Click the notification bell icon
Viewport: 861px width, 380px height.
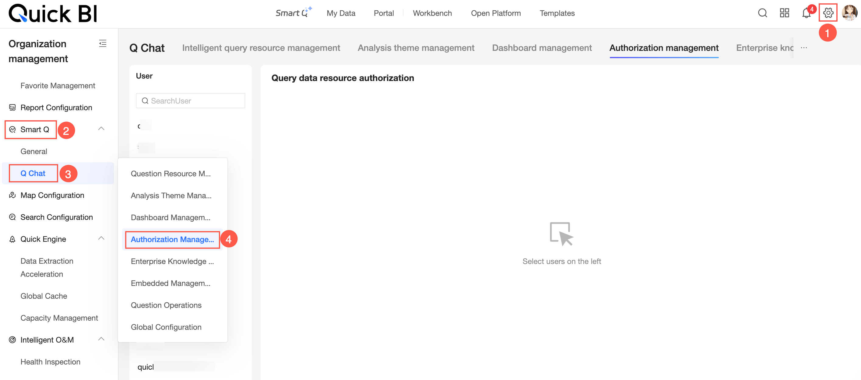tap(806, 13)
